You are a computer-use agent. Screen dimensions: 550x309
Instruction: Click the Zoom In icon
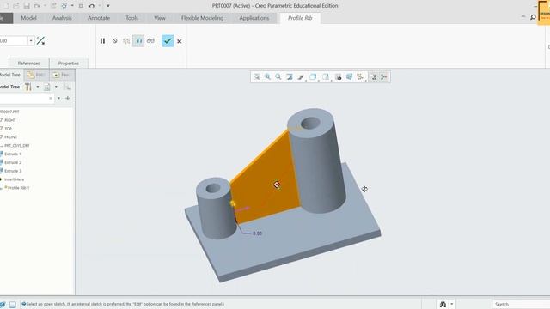click(267, 76)
